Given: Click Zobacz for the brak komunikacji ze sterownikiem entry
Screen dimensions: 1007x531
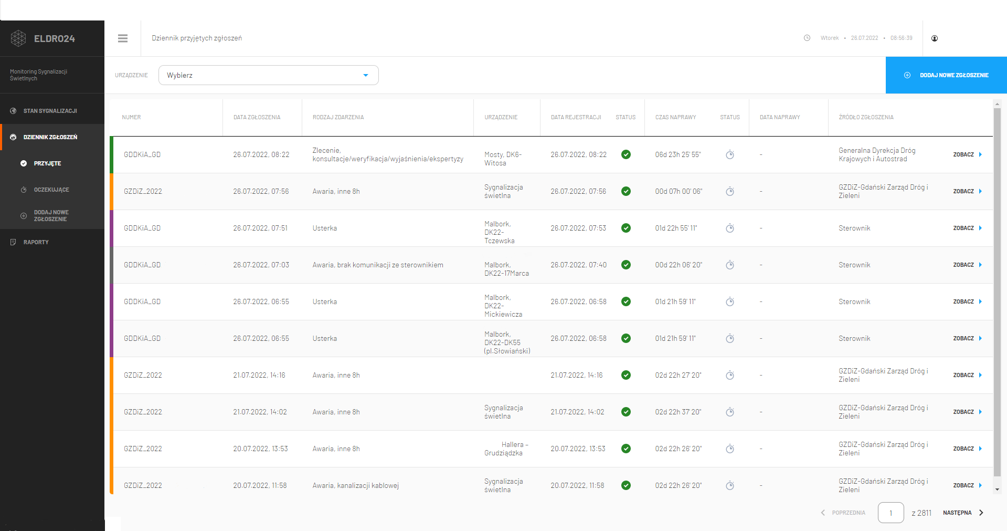Looking at the screenshot, I should coord(967,265).
